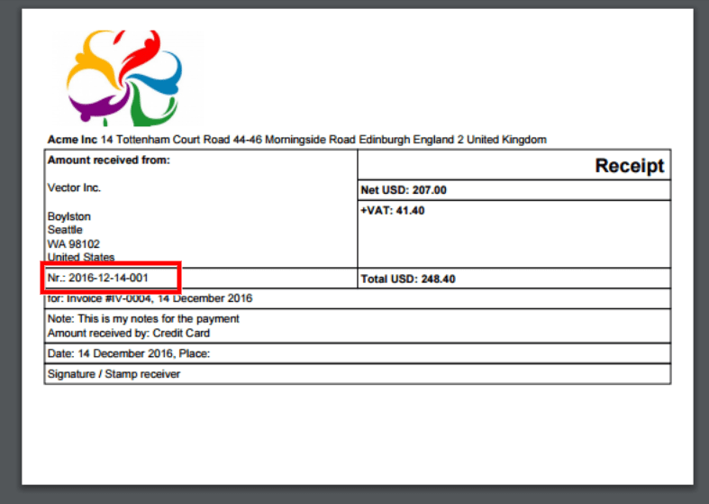Select receipt number 'Nr.: 2016-12-14-001'
Image resolution: width=709 pixels, height=504 pixels.
[x=98, y=278]
